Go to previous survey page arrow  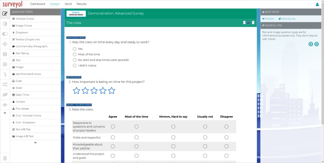(x=244, y=23)
